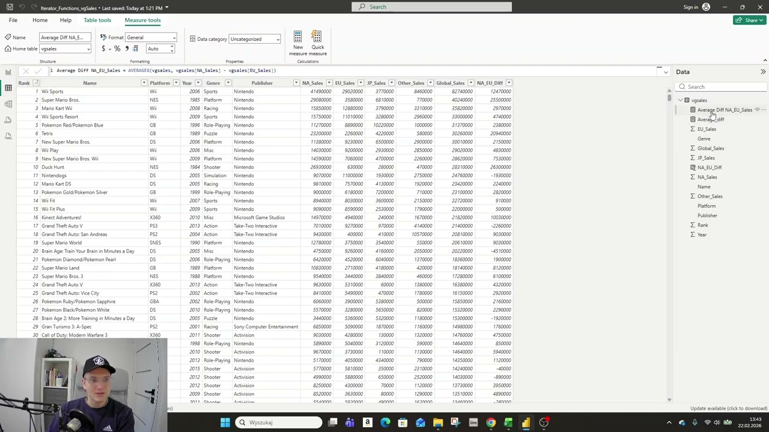This screenshot has width=769, height=432.
Task: Switch to the Table tools tab
Action: tap(97, 20)
